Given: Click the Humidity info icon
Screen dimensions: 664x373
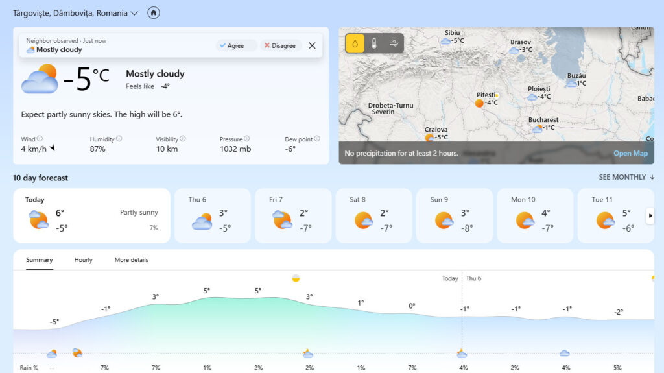Looking at the screenshot, I should point(119,139).
